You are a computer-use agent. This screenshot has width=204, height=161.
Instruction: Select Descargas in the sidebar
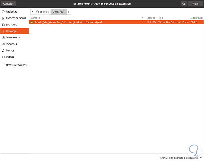[15, 31]
